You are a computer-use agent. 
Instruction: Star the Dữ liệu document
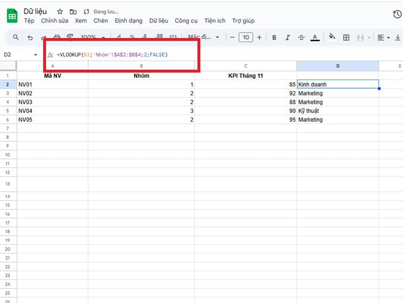coord(60,12)
